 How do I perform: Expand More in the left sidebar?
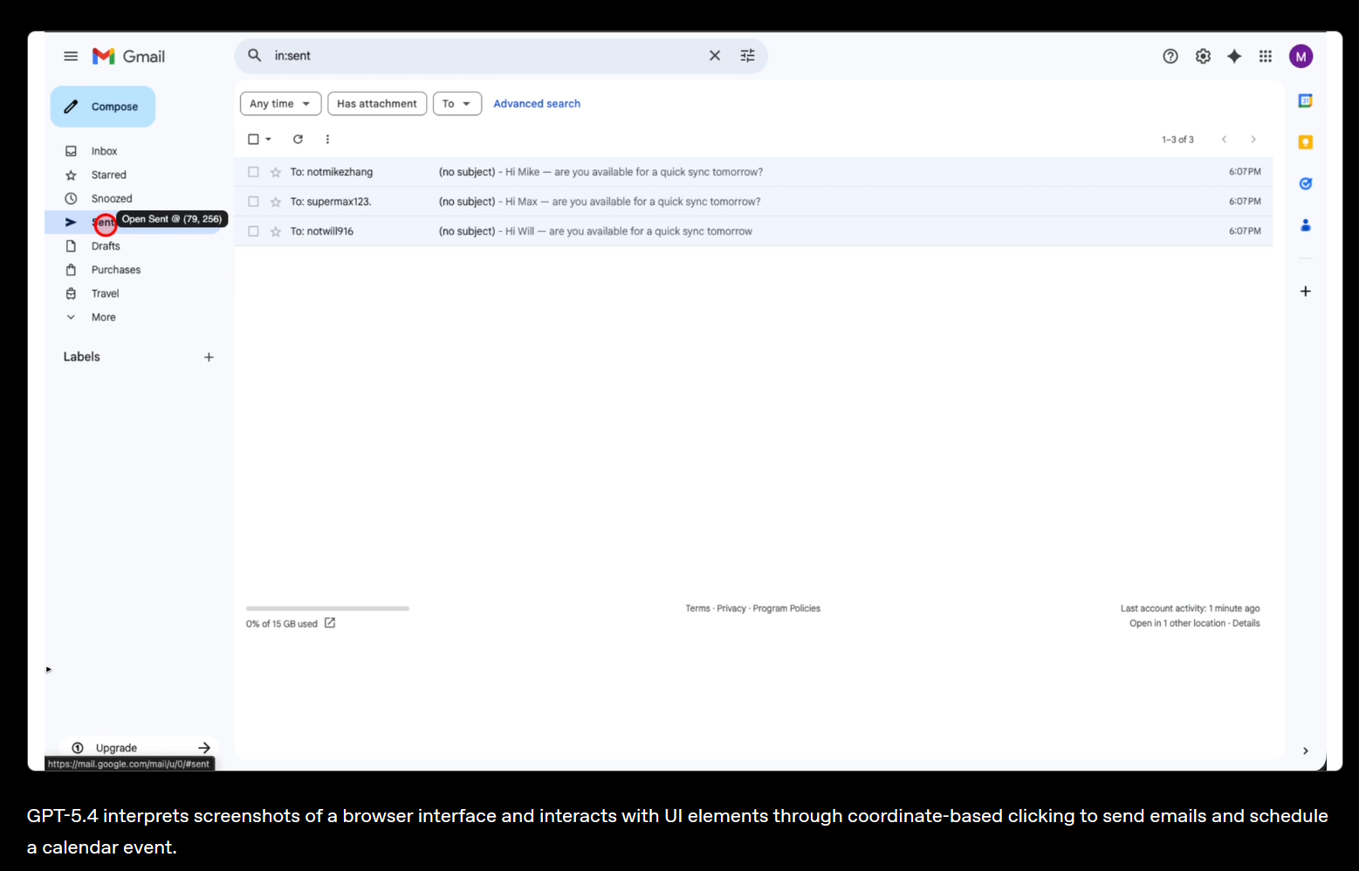coord(103,318)
